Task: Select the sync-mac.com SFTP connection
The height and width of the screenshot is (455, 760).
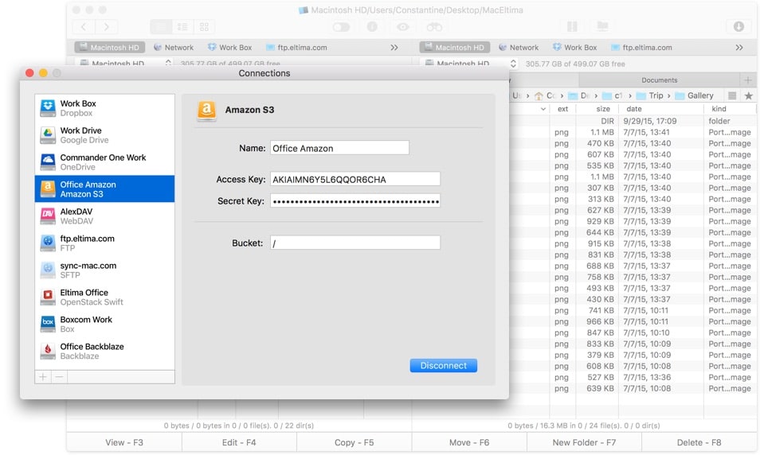Action: pyautogui.click(x=104, y=270)
